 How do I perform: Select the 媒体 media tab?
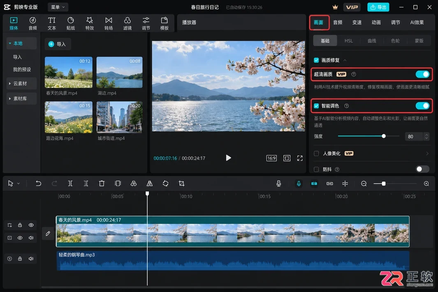pos(14,23)
